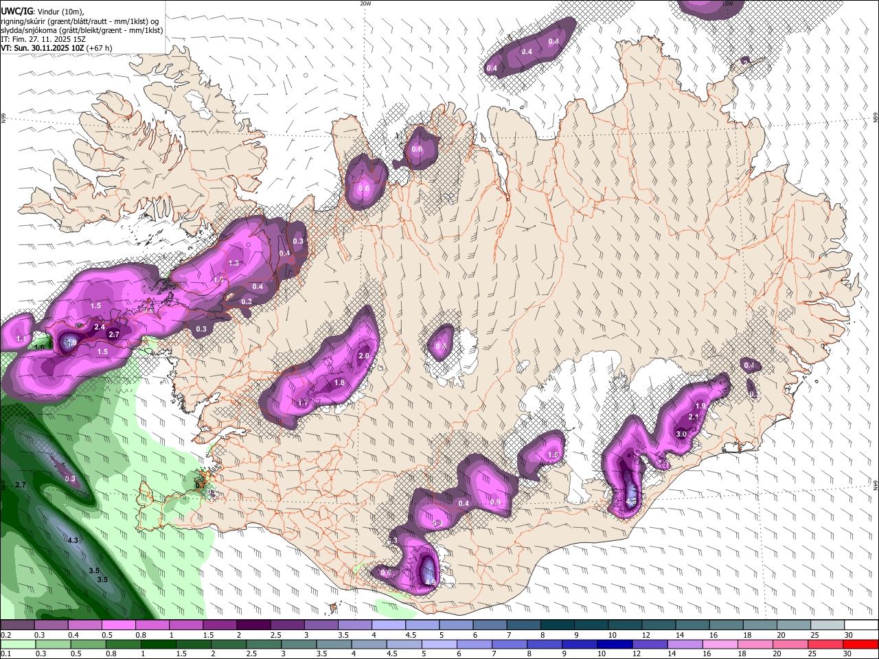879x659 pixels.
Task: Select the dark navy 10 swatch in bottom legend row
Action: pyautogui.click(x=614, y=644)
